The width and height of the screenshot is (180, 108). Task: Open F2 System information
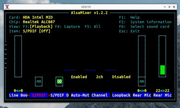coord(145,22)
